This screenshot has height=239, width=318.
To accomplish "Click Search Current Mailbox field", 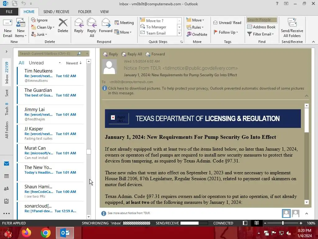I will [48, 54].
